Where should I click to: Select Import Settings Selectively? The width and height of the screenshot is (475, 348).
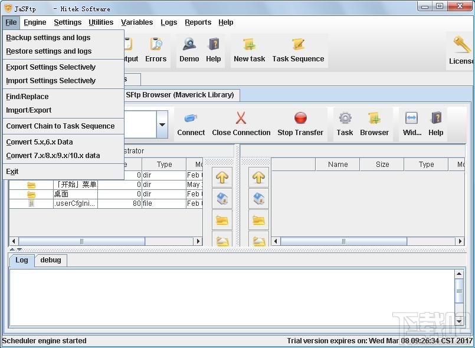tap(63, 81)
